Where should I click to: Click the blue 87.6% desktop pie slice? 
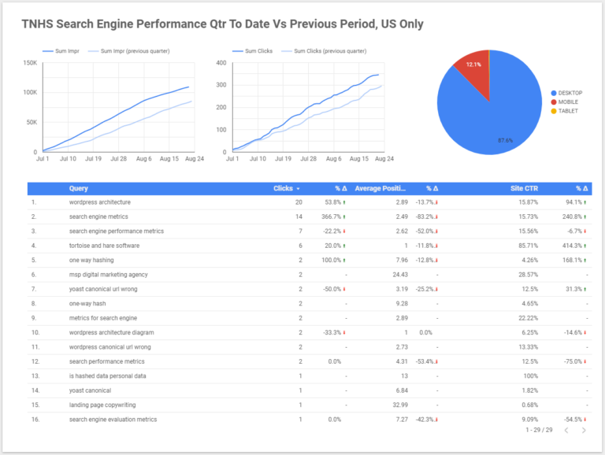pyautogui.click(x=498, y=116)
